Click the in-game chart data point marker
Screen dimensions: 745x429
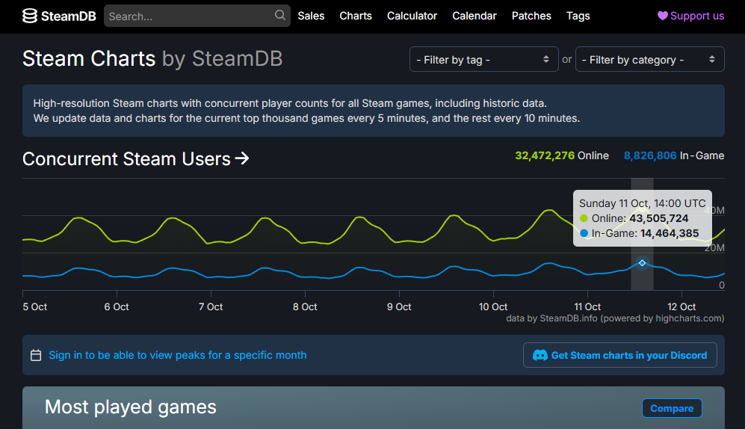point(642,263)
